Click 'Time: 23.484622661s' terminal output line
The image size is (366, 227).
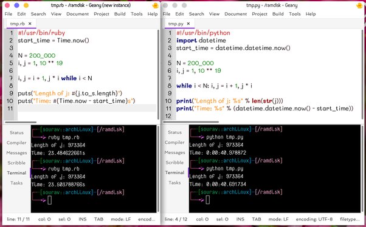tap(58, 153)
